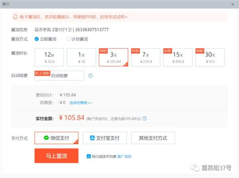Click the bell icon in the notice banner
Image resolution: width=239 pixels, height=178 pixels.
15,17
